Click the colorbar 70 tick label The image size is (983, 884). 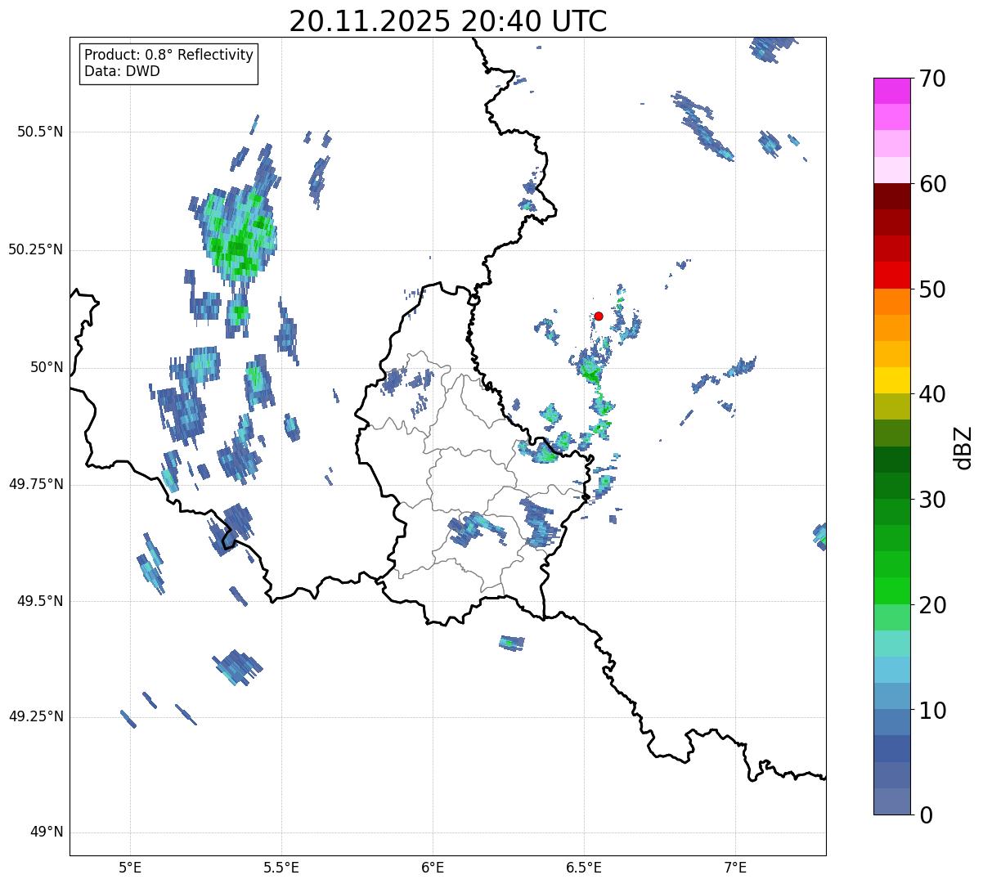click(x=932, y=79)
